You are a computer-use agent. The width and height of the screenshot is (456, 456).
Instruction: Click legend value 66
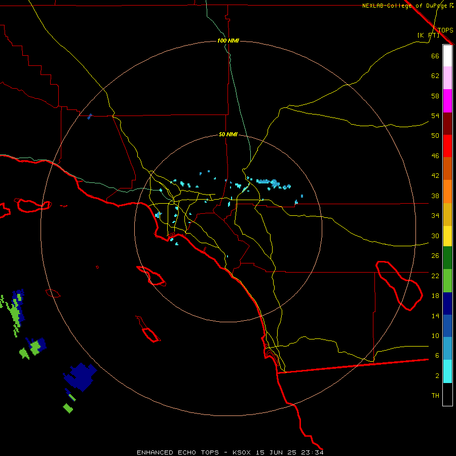[435, 56]
